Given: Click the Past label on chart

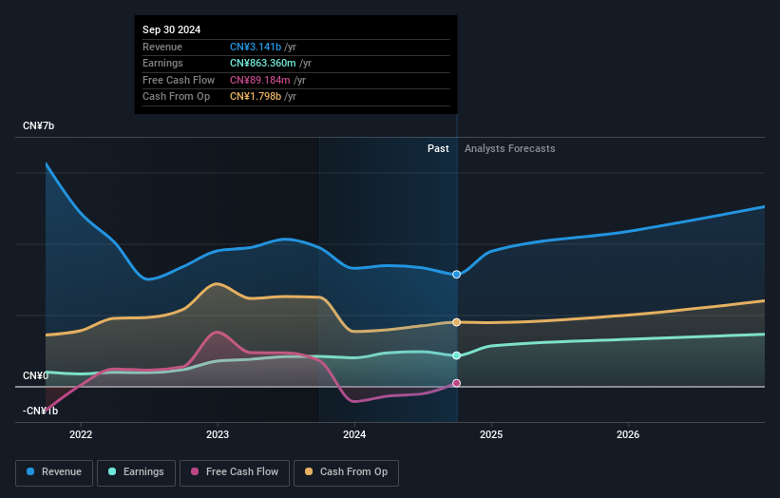Looking at the screenshot, I should pos(438,148).
